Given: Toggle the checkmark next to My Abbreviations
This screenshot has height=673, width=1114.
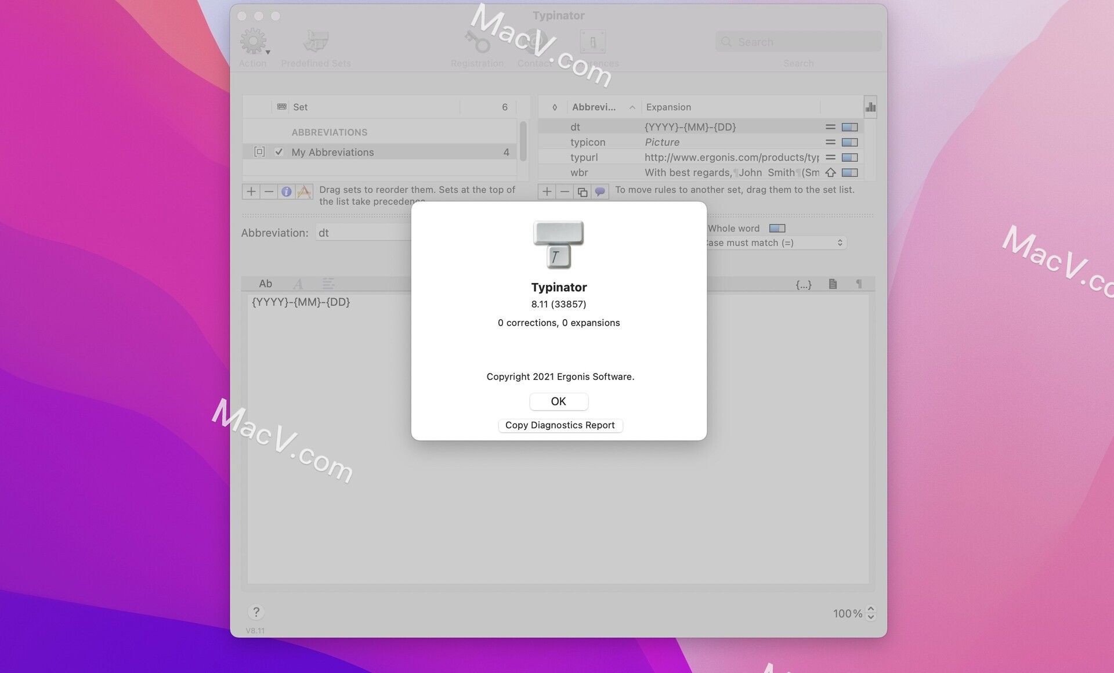Looking at the screenshot, I should 278,152.
